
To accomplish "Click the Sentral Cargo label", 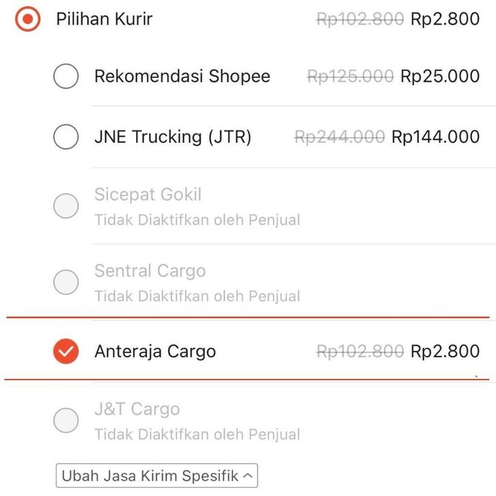I will pyautogui.click(x=150, y=271).
